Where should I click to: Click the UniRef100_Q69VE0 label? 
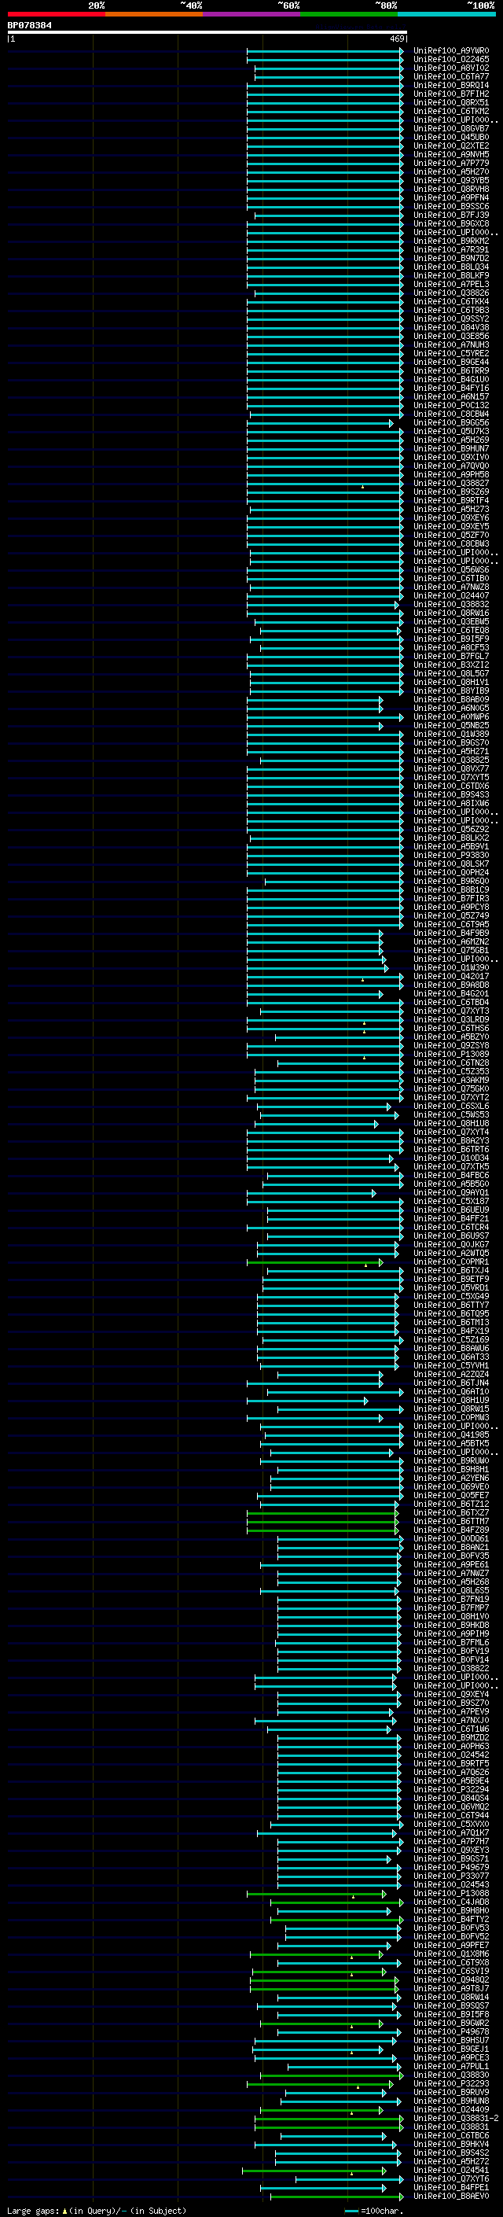coord(451,1487)
